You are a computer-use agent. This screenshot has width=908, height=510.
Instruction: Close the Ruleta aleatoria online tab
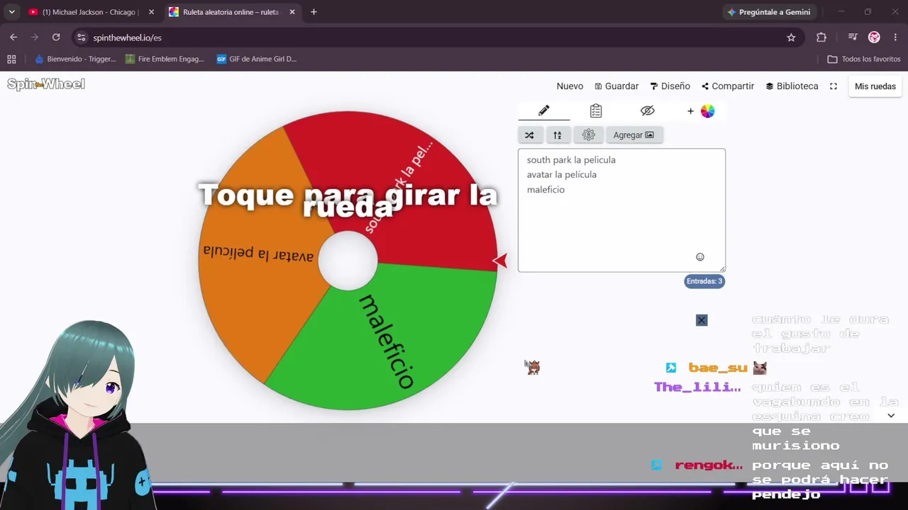point(292,12)
